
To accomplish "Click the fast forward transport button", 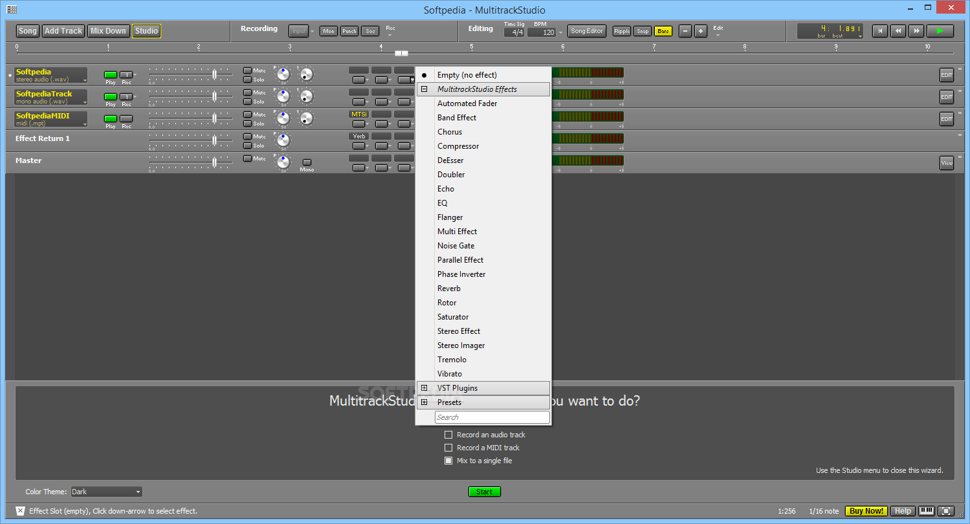I will (x=916, y=30).
